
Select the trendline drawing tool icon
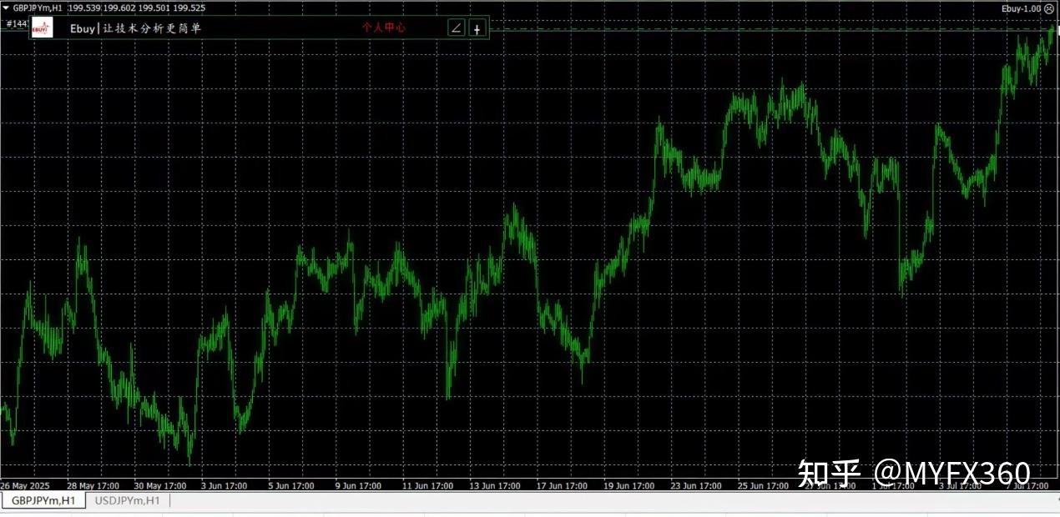click(456, 28)
